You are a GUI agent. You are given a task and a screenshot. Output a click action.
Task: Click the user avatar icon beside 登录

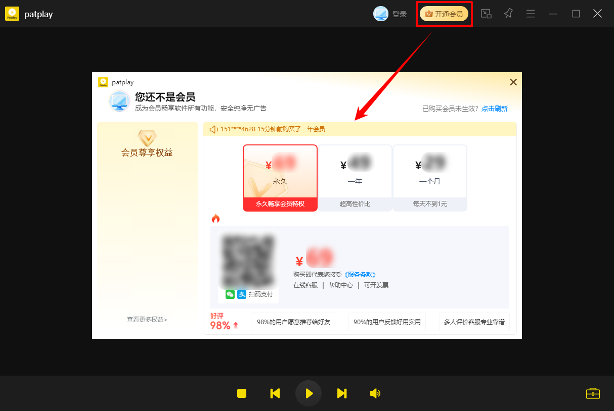(x=380, y=14)
